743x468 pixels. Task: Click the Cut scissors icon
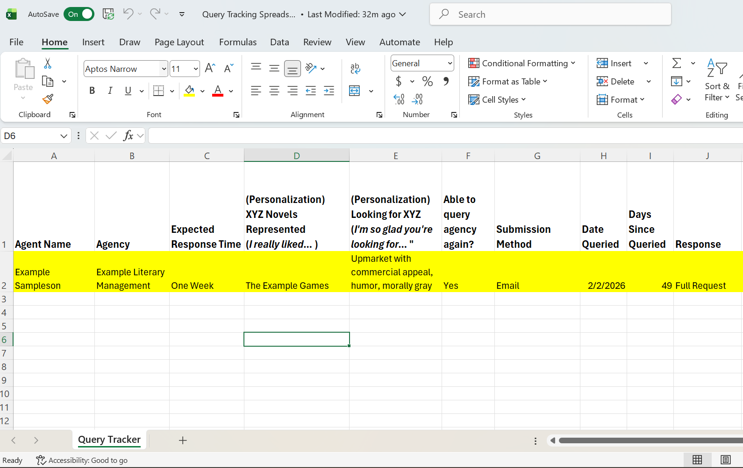point(48,63)
